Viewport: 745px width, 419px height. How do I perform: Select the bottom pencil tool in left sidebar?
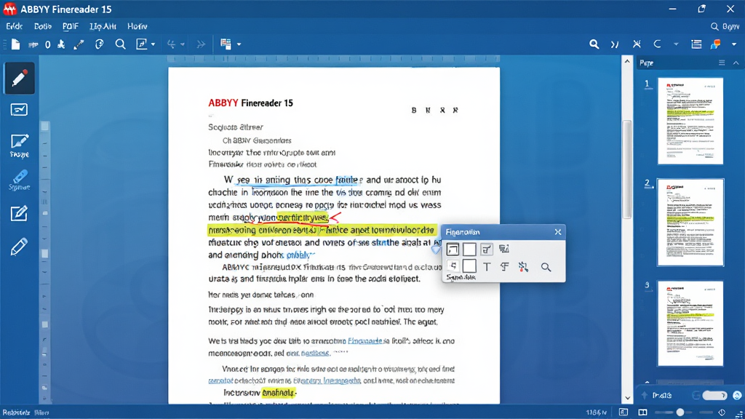(19, 247)
